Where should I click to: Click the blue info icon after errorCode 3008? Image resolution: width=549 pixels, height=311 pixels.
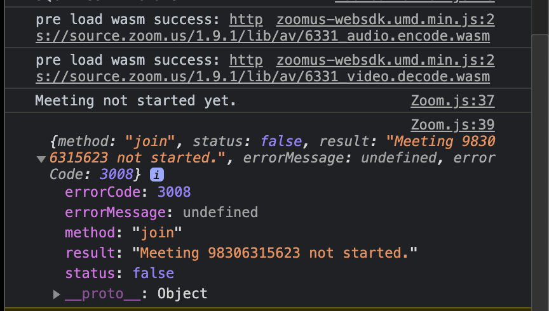pos(157,175)
